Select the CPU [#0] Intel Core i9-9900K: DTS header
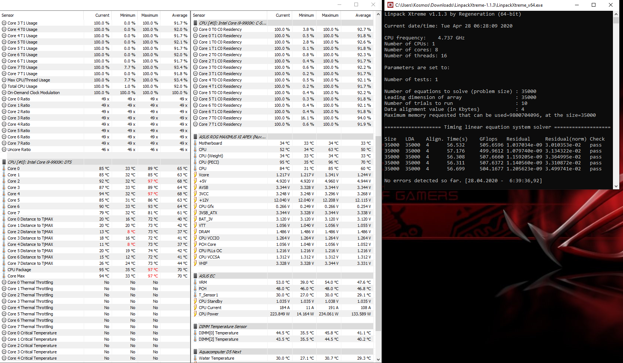Image resolution: width=623 pixels, height=363 pixels. pos(40,162)
